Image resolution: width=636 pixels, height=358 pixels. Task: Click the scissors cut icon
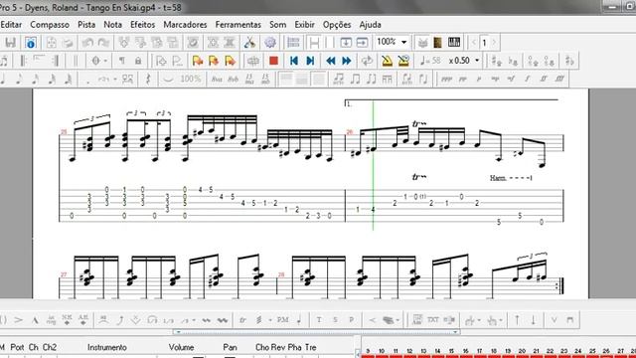(249, 42)
